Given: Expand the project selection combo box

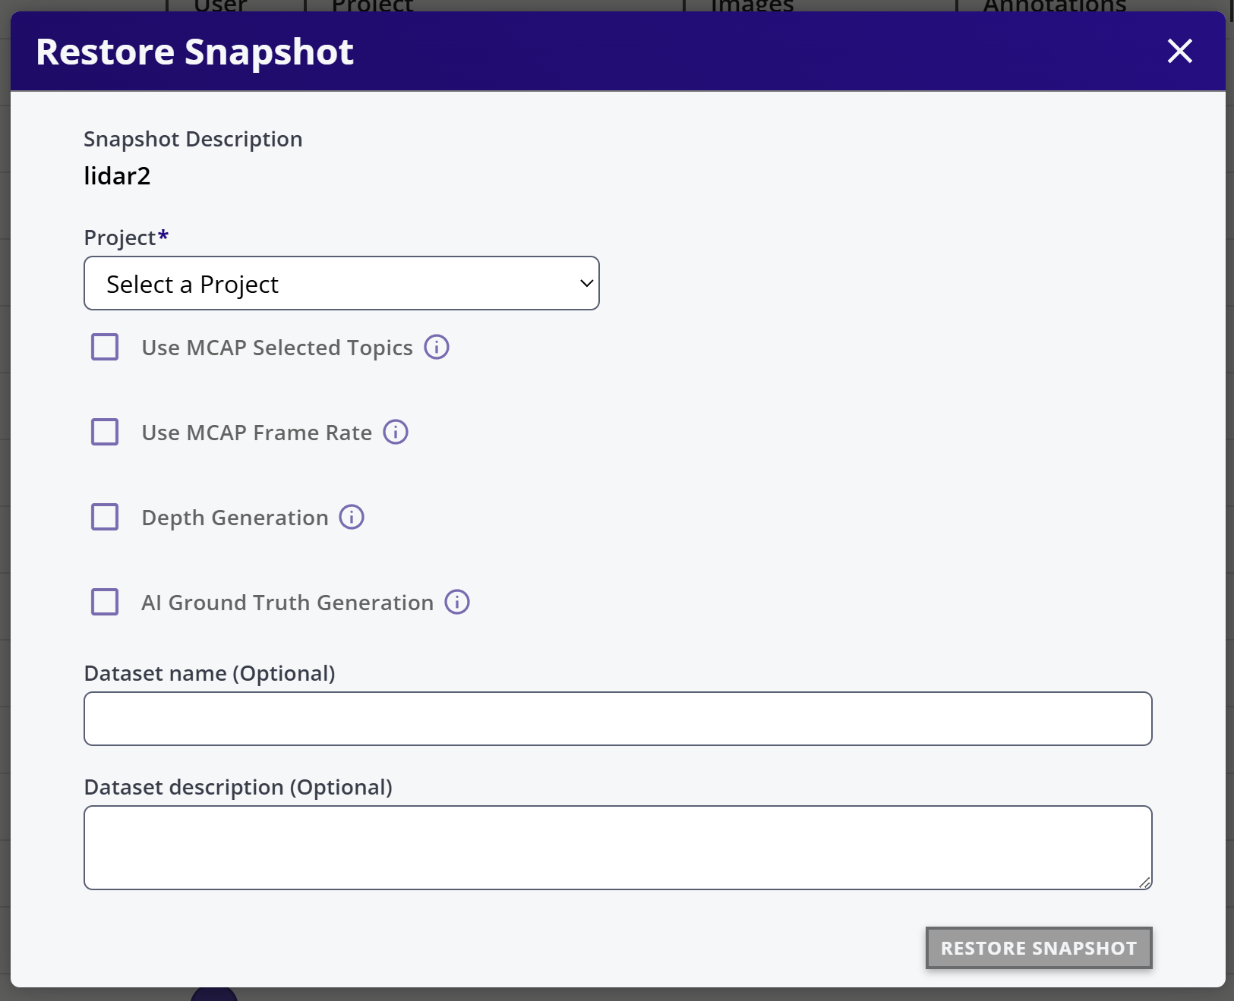Looking at the screenshot, I should [x=342, y=283].
